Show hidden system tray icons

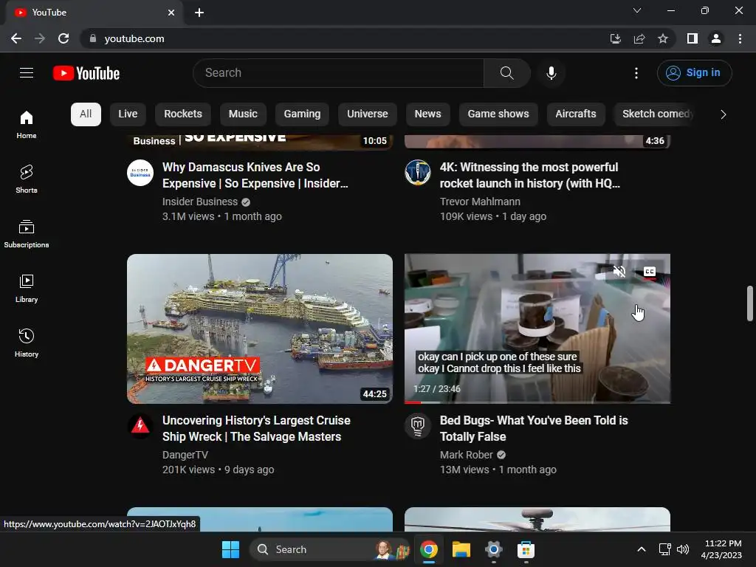point(642,549)
